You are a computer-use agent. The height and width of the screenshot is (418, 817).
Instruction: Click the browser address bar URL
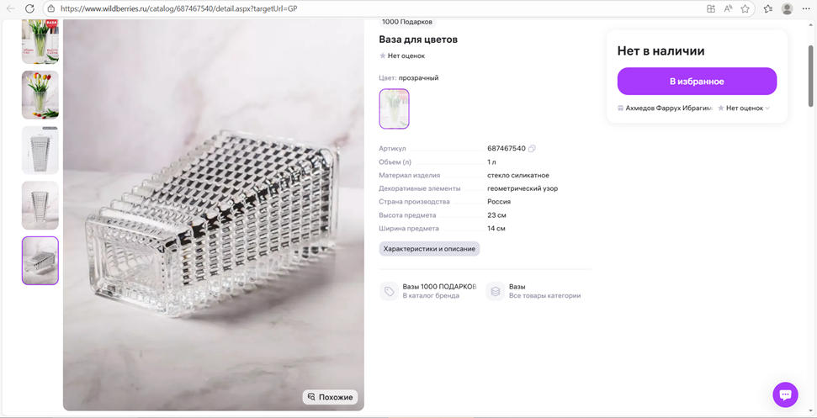pyautogui.click(x=179, y=8)
